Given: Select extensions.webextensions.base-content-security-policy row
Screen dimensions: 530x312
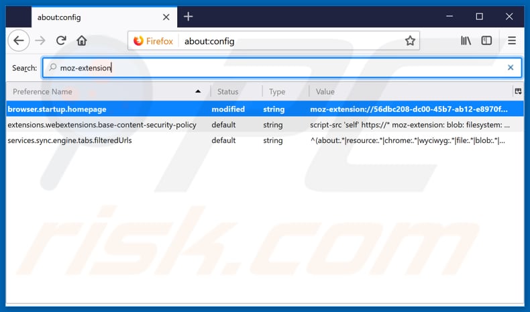Looking at the screenshot, I should 264,125.
